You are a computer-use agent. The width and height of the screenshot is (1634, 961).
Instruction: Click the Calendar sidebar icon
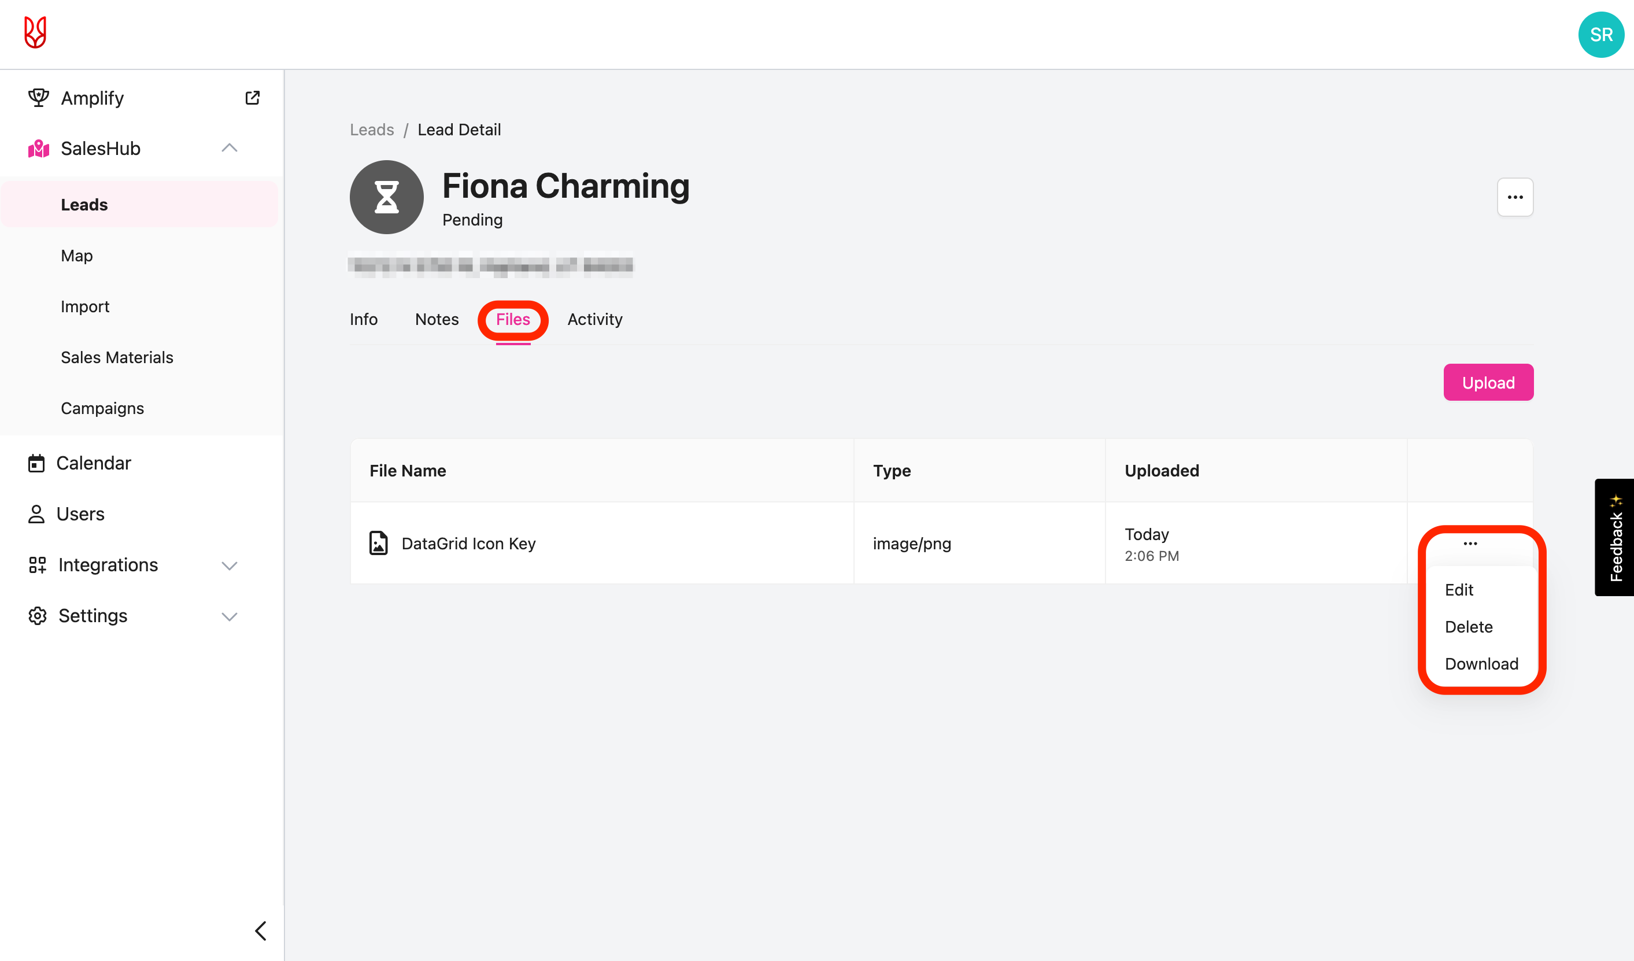point(36,463)
